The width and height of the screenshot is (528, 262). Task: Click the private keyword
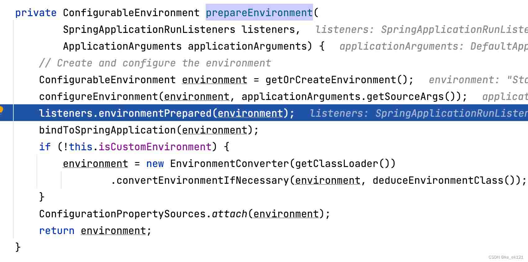[x=36, y=13]
